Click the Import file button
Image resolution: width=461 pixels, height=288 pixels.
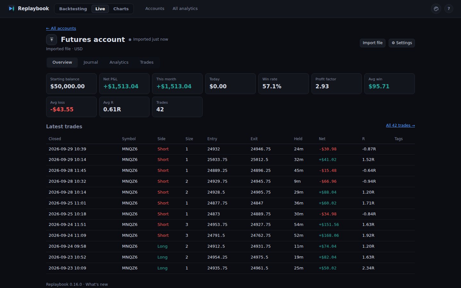(373, 43)
